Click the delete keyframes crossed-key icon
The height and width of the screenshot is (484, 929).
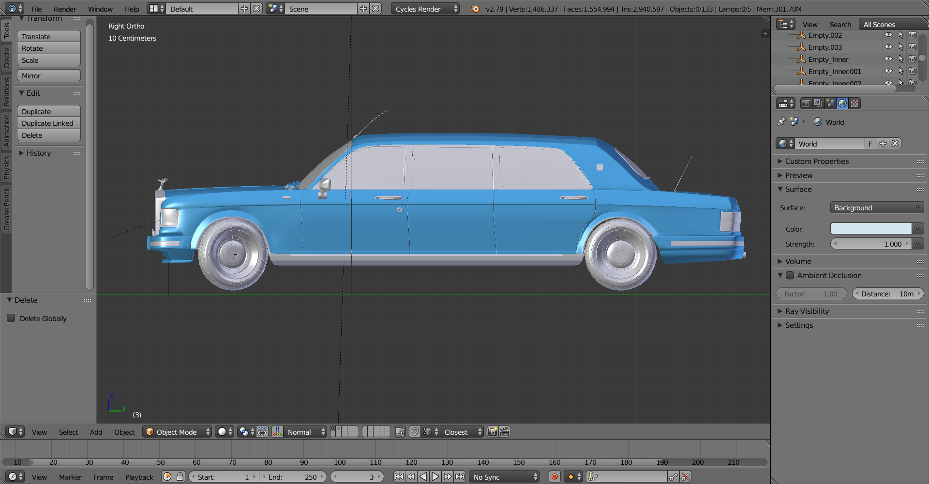tap(686, 477)
